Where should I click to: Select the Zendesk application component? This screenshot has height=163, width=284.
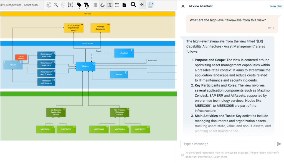(x=124, y=53)
